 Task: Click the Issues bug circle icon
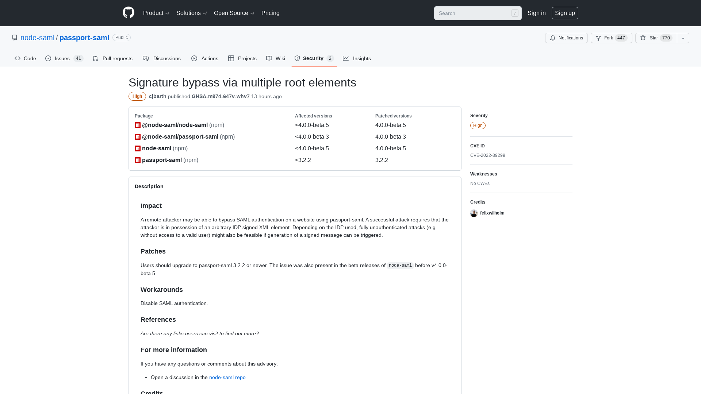pos(48,58)
